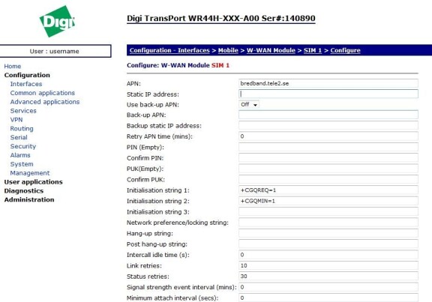
Task: Focus the Retry APN time field
Action: pyautogui.click(x=328, y=136)
